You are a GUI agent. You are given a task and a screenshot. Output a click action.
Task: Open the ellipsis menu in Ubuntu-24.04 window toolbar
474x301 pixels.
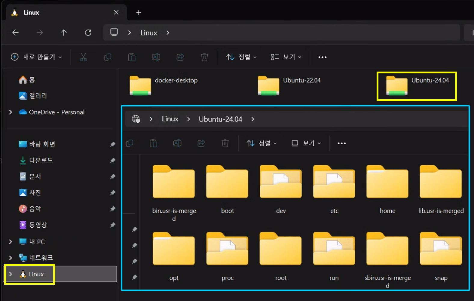pyautogui.click(x=342, y=143)
